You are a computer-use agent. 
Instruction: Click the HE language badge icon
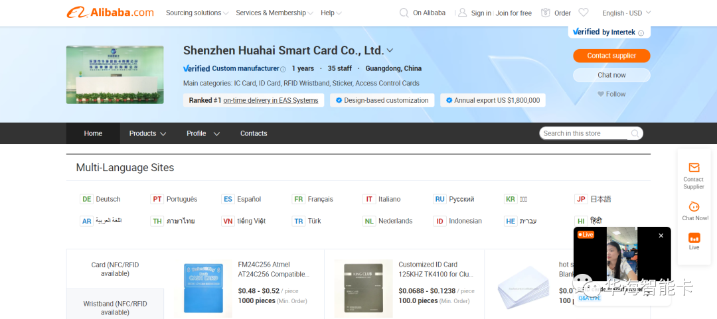[x=511, y=222]
